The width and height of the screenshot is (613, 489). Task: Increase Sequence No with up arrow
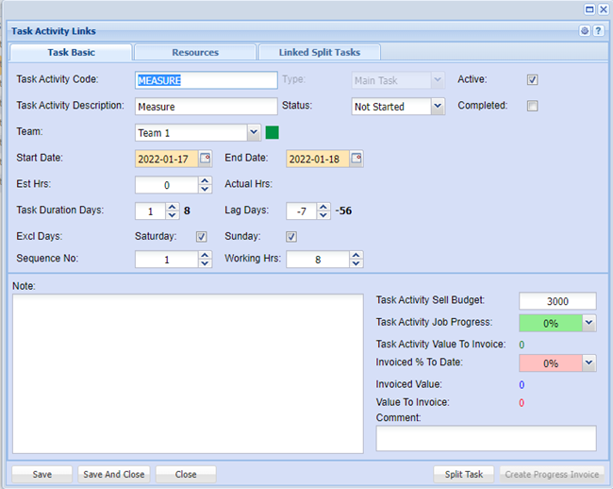206,254
